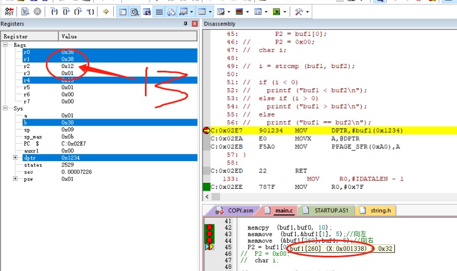This screenshot has height=271, width=457.
Task: Reset the CPU with the RST button
Action: click(9, 11)
